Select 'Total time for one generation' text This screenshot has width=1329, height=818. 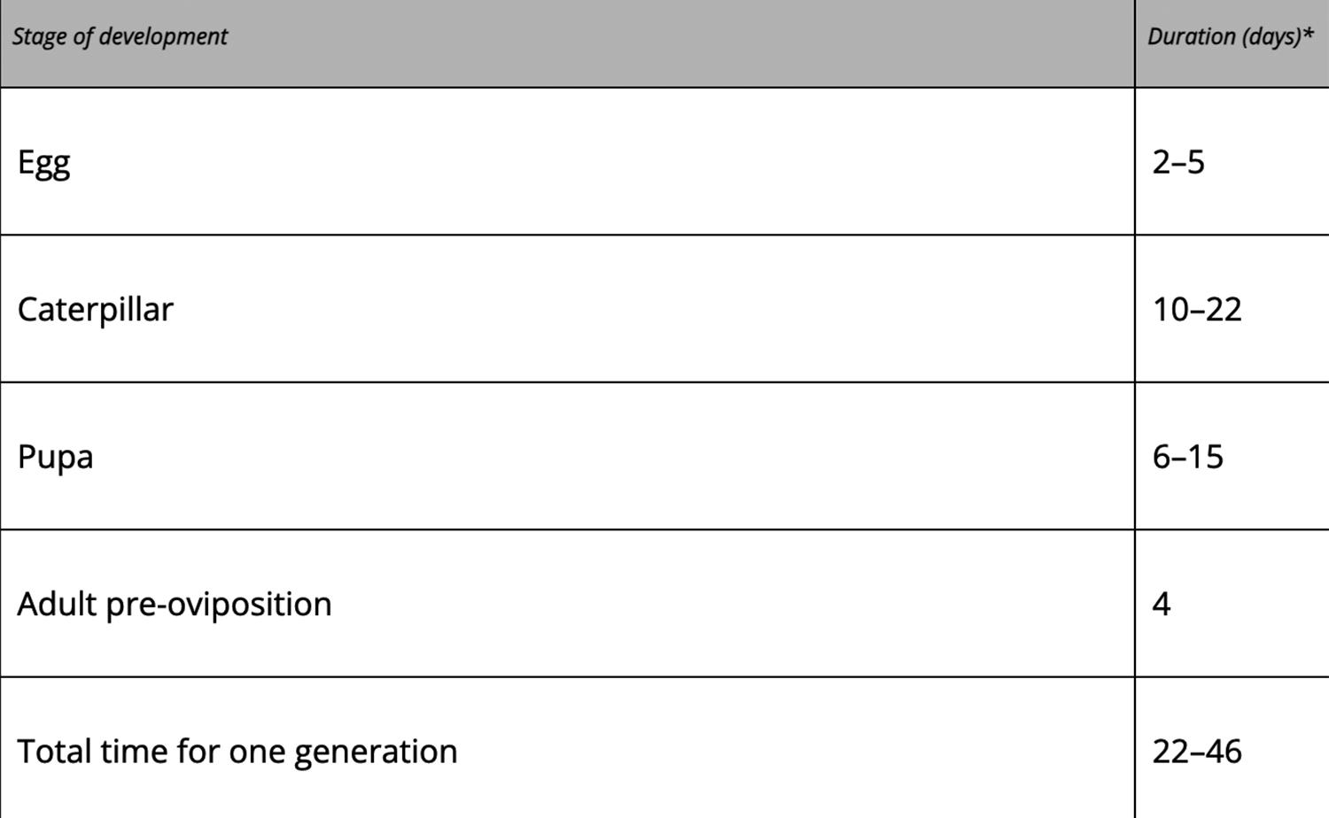click(x=237, y=752)
